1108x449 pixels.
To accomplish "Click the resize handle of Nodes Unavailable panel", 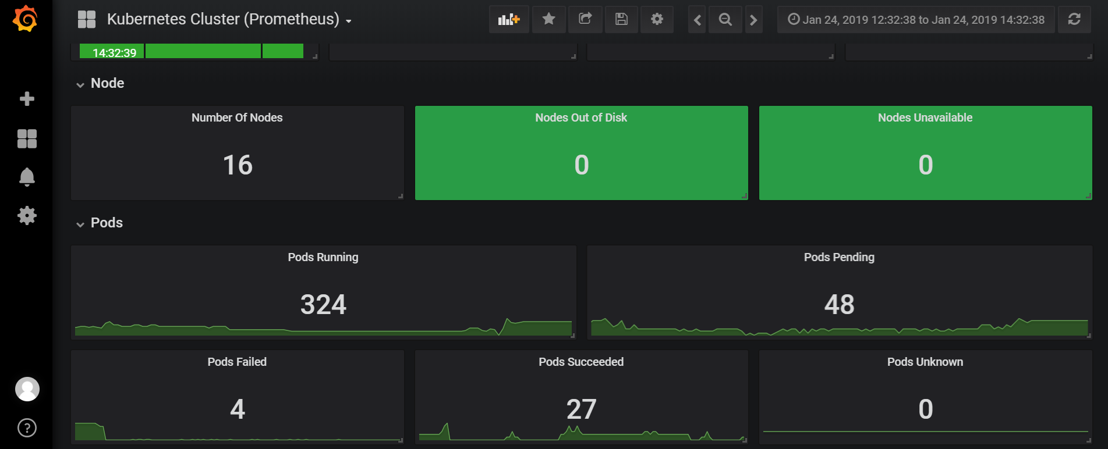I will pyautogui.click(x=1089, y=197).
